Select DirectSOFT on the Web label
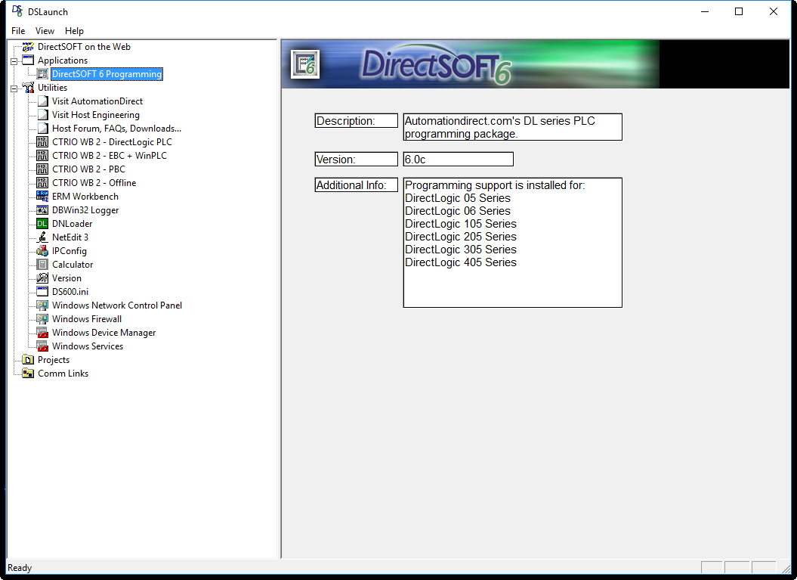 click(84, 47)
